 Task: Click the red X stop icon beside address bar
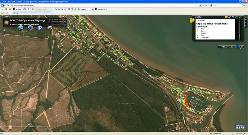point(207,5)
